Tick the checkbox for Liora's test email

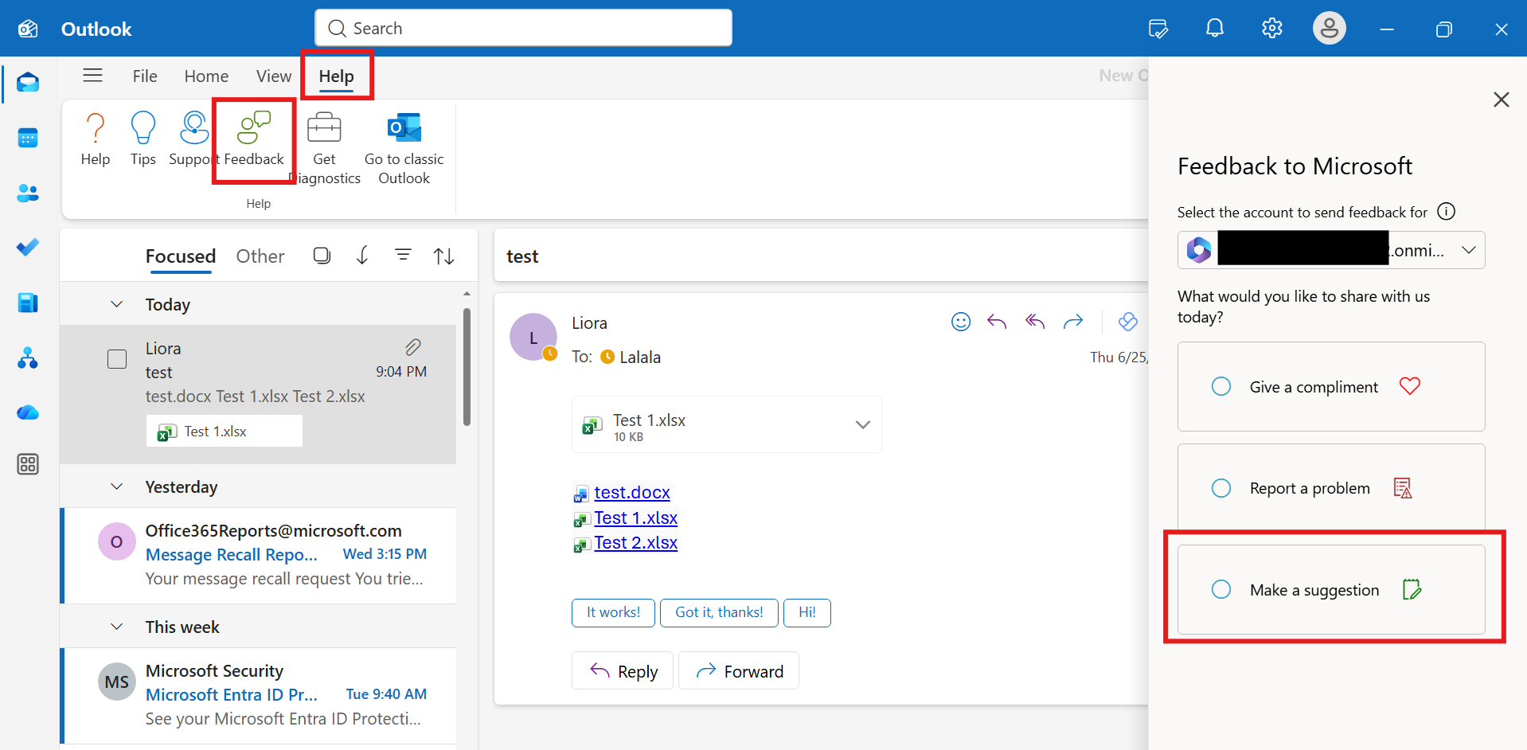point(117,359)
